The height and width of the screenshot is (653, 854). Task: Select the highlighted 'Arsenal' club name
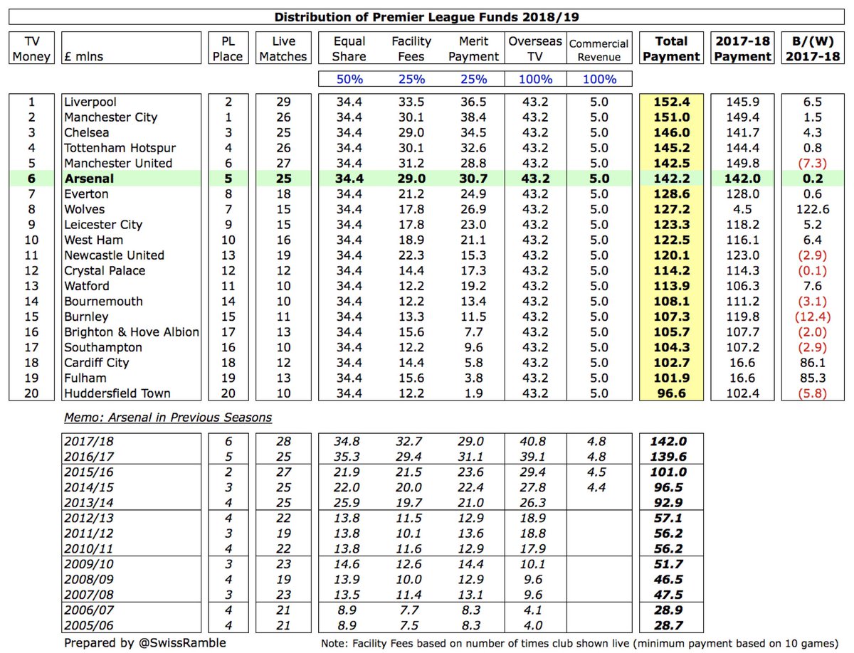[88, 179]
